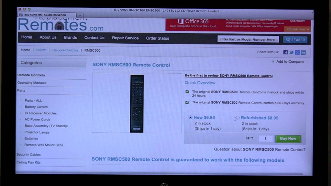This screenshot has width=331, height=186.
Task: Open IR Receiver Modules subcategory
Action: 41,113
